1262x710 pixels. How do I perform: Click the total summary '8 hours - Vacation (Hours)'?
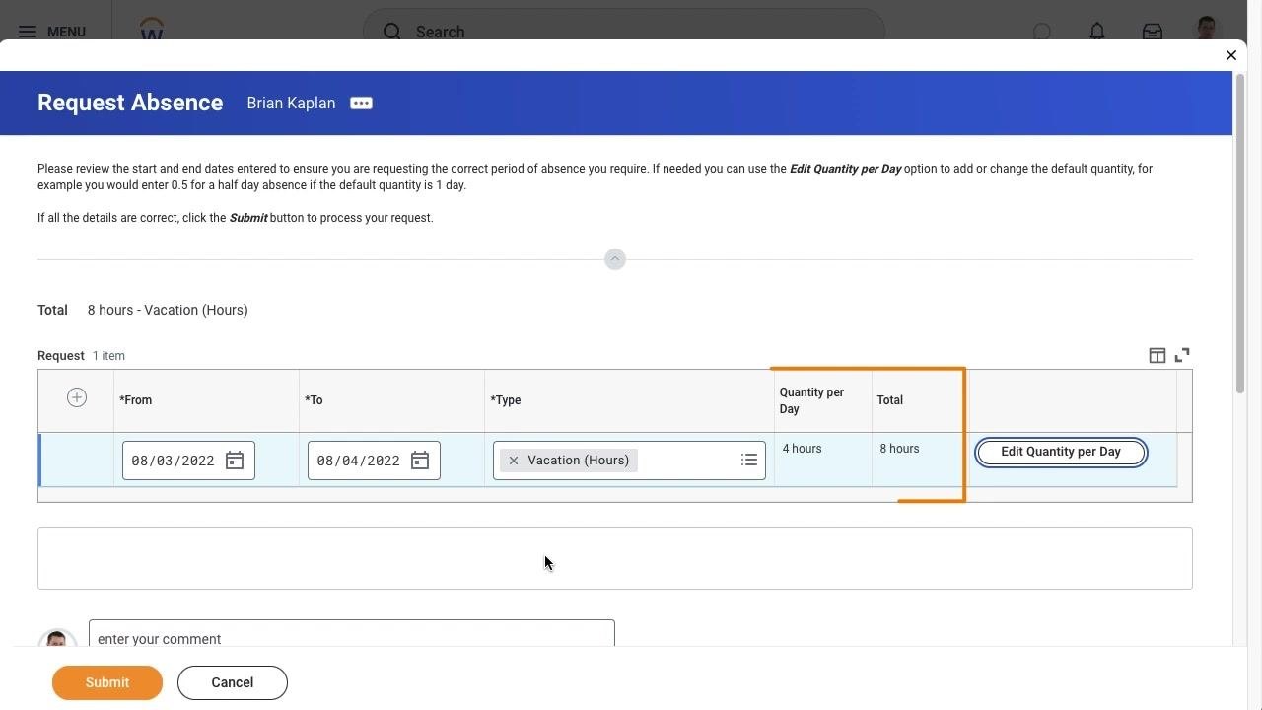(168, 310)
